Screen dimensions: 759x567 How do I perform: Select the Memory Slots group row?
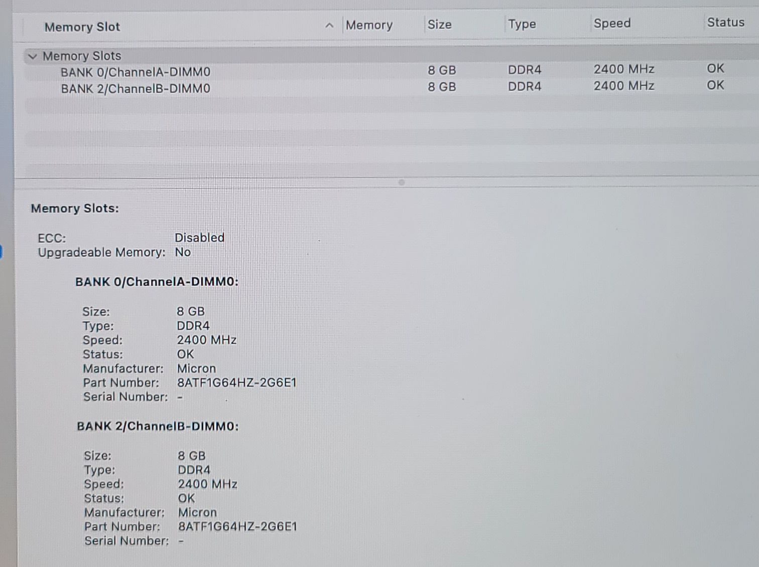[82, 56]
